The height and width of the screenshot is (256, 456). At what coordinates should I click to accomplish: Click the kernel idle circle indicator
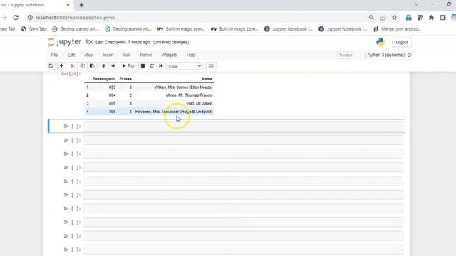pyautogui.click(x=409, y=55)
